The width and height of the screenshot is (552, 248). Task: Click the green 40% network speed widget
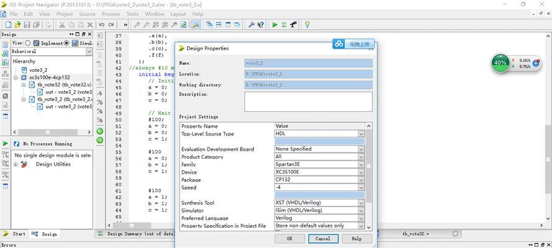point(500,63)
